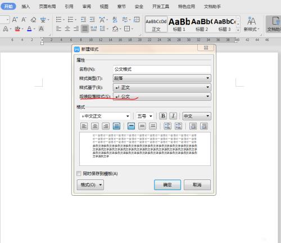Click the phonetic guide icon in ribbon

point(43,20)
